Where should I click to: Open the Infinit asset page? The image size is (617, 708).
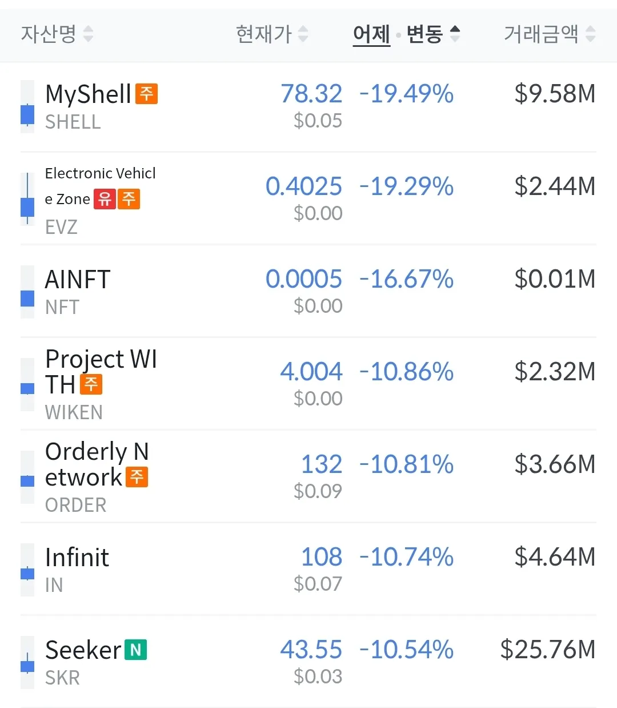tap(77, 558)
